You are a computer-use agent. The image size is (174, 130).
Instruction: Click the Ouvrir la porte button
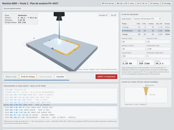[x=46, y=77]
